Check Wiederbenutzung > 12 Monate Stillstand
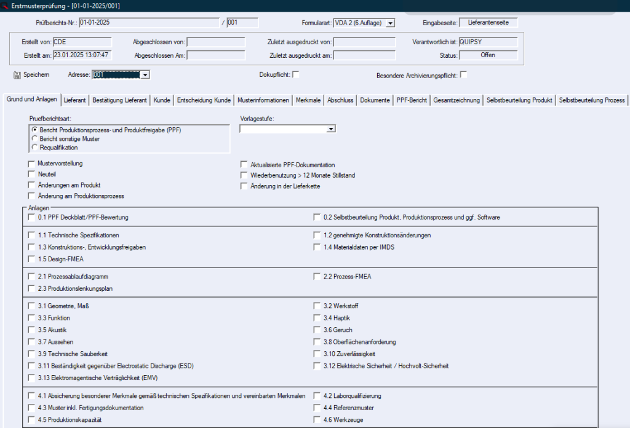This screenshot has height=428, width=630. (244, 175)
